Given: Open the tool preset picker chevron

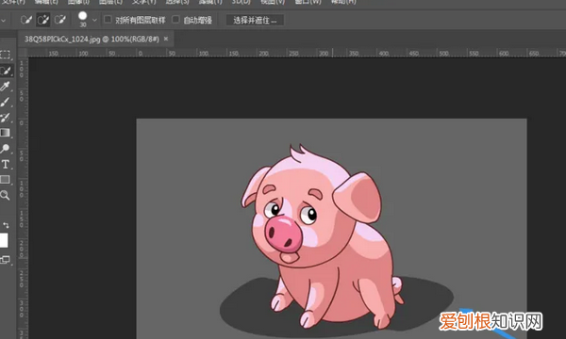Looking at the screenshot, I should tap(3, 21).
